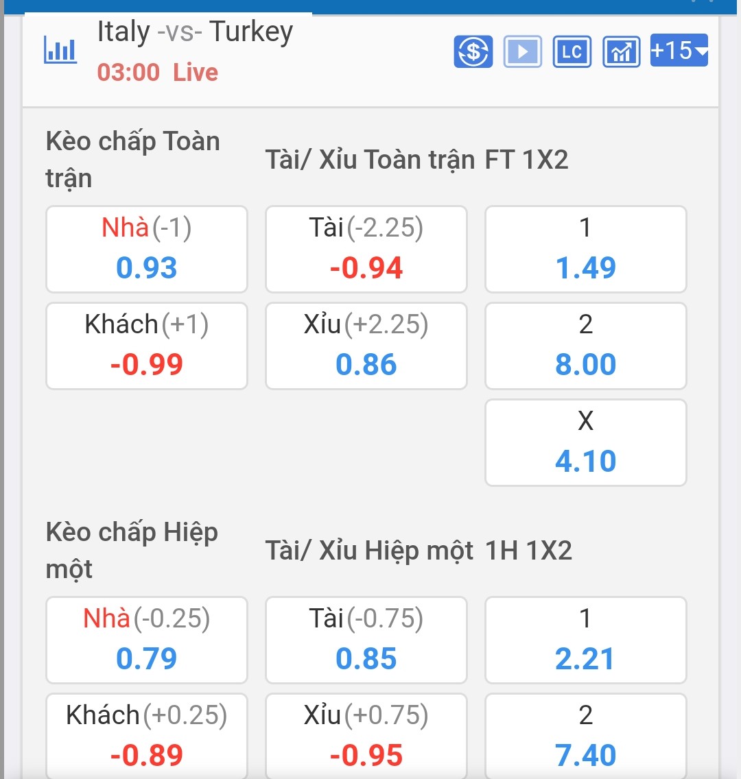741x779 pixels.
Task: Pick full-time Xỉu (+2.25) at 0.86
Action: tap(366, 346)
